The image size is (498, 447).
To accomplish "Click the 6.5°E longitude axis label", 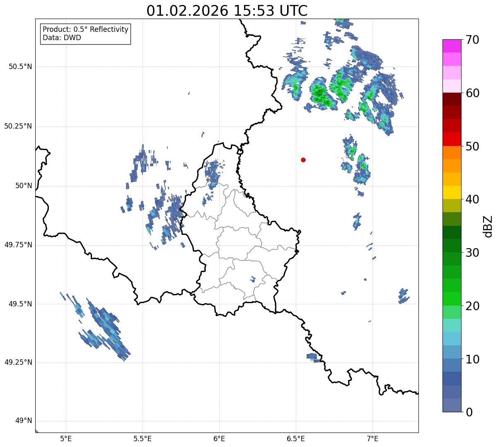I will point(296,438).
